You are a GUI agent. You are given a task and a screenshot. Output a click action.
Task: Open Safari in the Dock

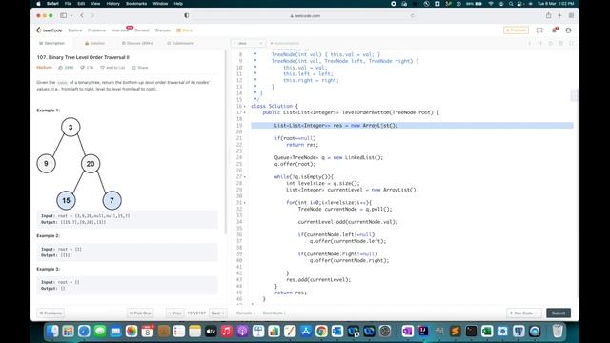(x=84, y=331)
